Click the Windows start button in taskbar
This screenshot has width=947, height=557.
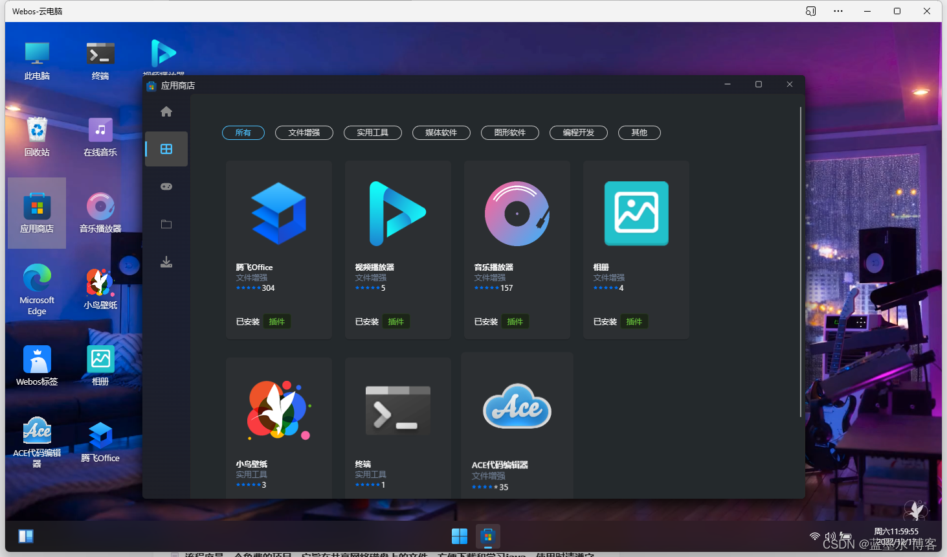[460, 536]
